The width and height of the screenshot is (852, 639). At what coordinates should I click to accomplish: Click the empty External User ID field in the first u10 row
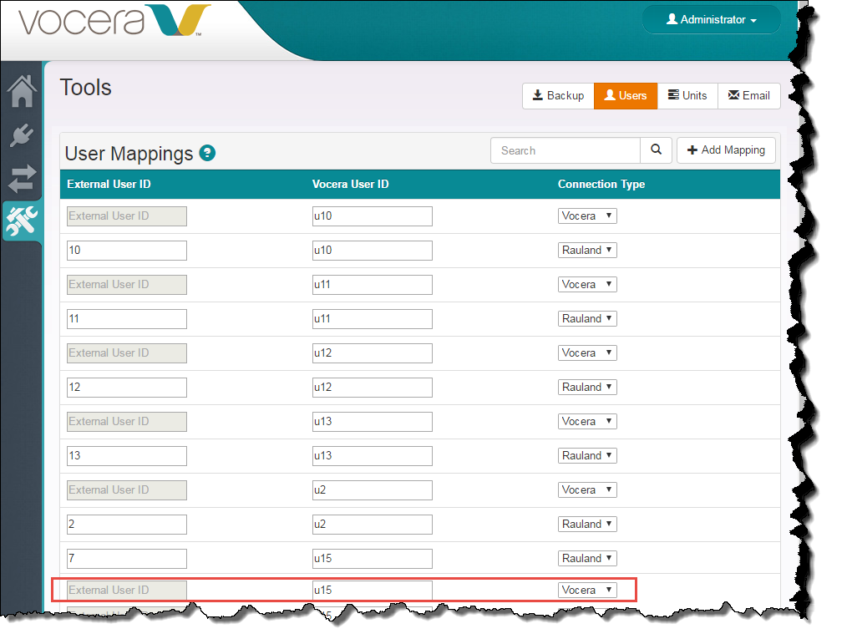coord(127,216)
